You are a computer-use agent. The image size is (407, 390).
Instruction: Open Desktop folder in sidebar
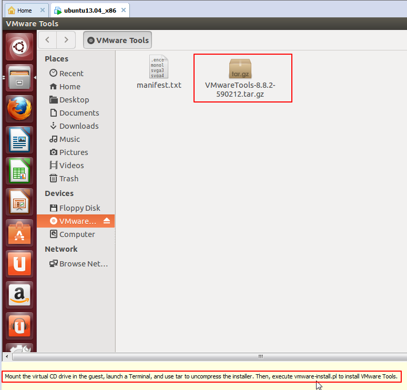click(76, 100)
